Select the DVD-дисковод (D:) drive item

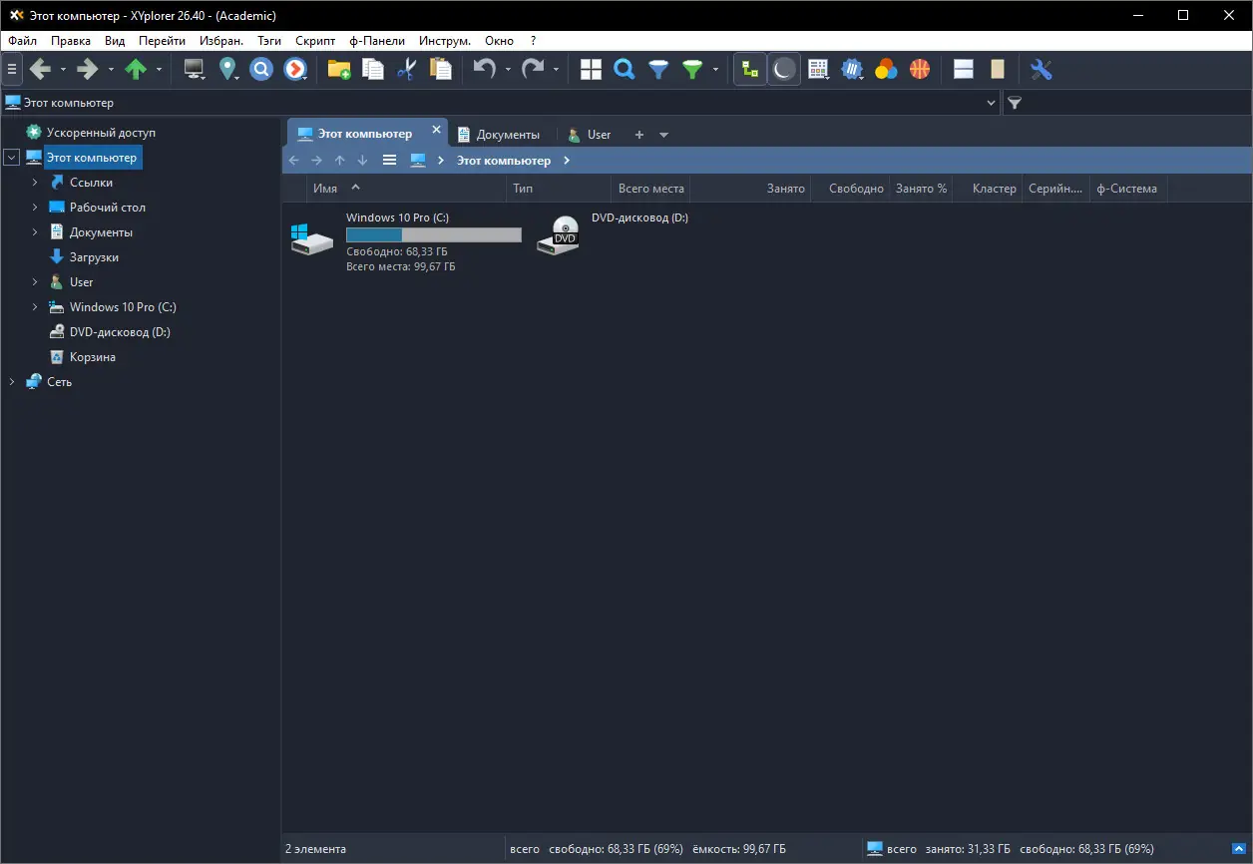pos(612,234)
